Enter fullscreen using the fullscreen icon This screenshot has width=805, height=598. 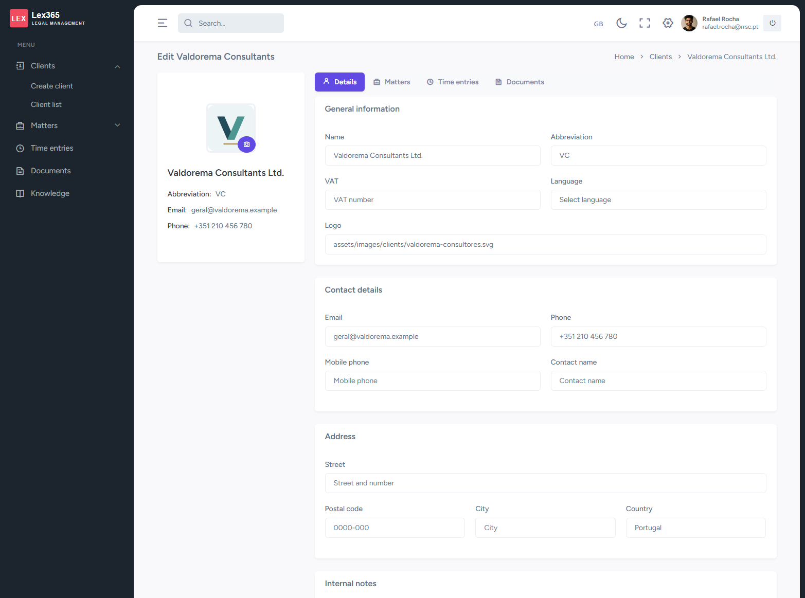click(645, 23)
